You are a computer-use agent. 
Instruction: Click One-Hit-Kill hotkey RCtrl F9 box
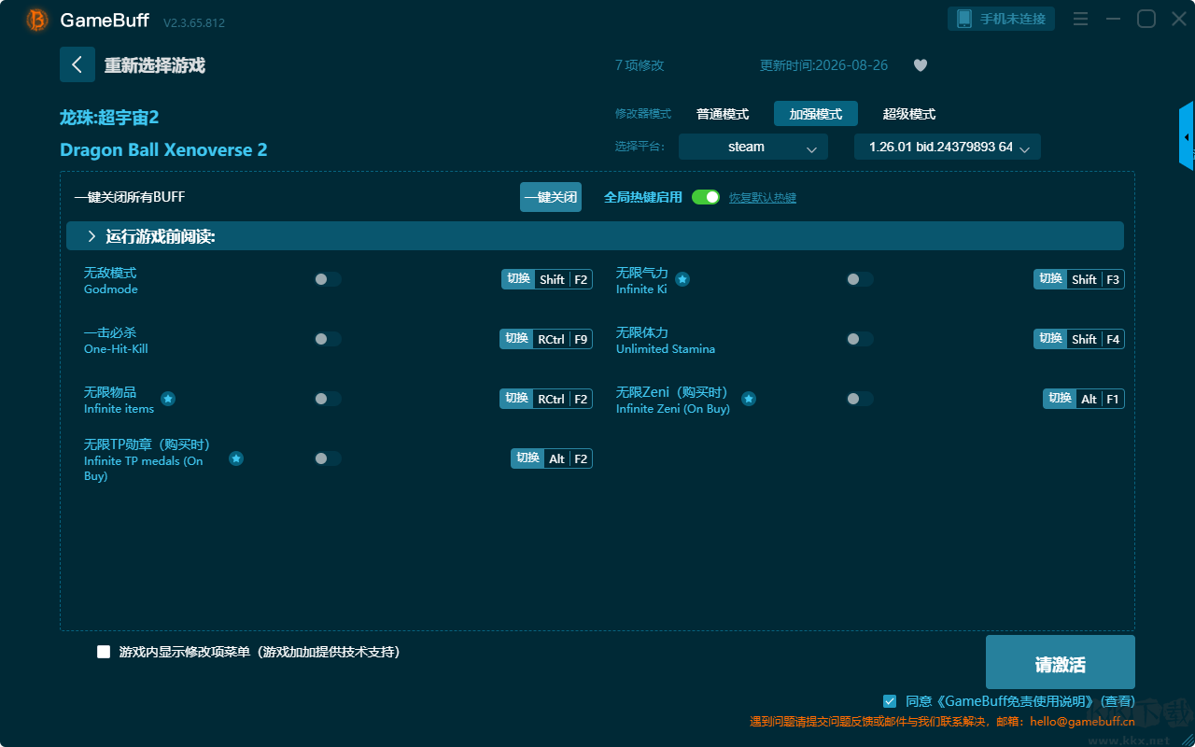[546, 339]
